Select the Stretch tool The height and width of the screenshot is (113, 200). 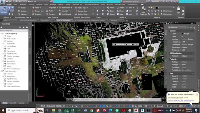(x=111, y=14)
